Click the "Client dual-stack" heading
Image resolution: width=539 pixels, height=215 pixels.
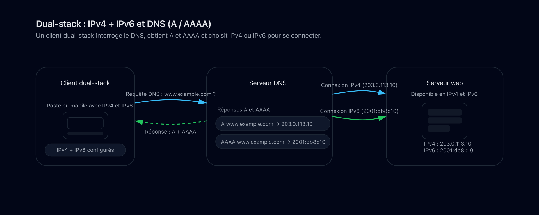(85, 83)
